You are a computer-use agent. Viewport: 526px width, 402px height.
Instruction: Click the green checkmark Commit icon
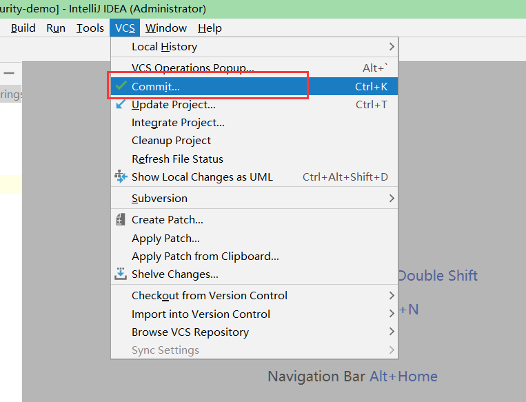[121, 86]
